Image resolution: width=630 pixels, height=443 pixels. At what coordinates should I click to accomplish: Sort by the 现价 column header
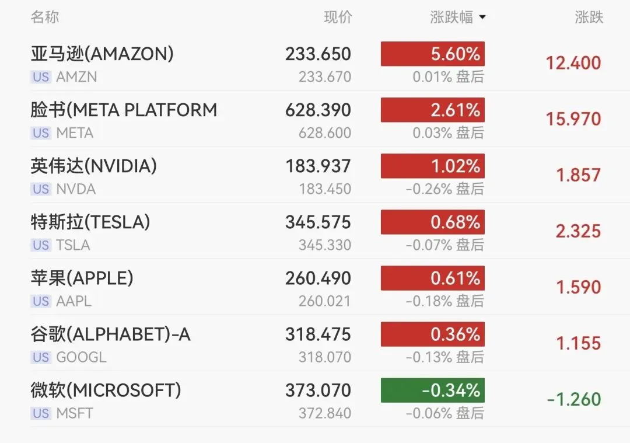pos(338,18)
